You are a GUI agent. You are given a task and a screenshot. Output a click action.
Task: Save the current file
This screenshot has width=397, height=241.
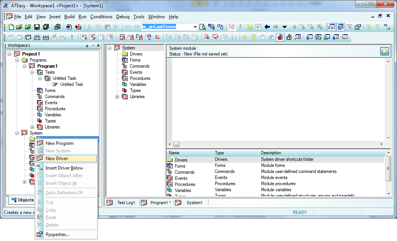37,27
